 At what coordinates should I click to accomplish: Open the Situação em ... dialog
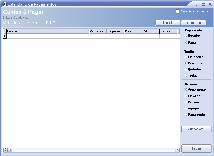click(x=196, y=129)
